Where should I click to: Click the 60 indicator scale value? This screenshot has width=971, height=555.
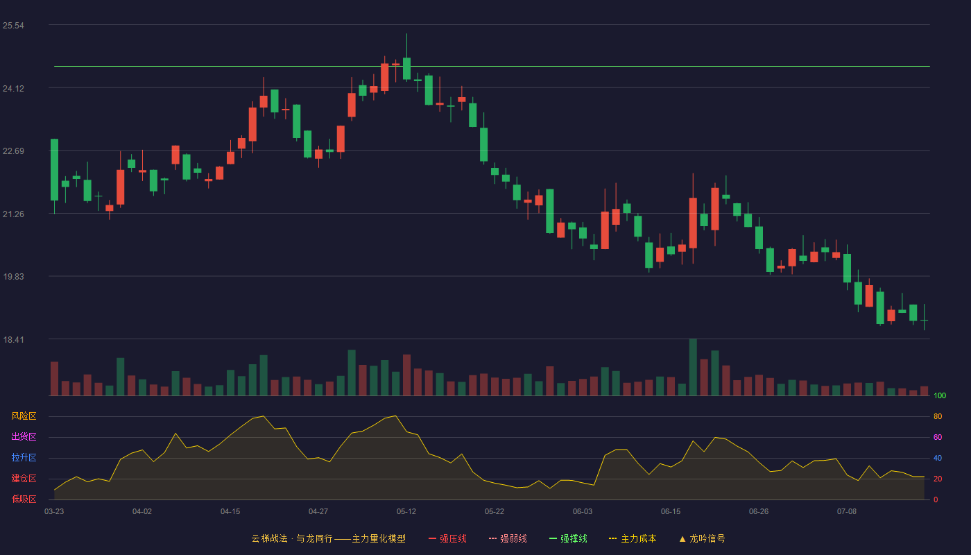pyautogui.click(x=938, y=438)
